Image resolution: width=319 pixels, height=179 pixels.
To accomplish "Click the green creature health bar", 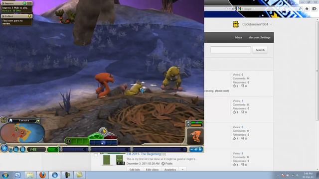I will tap(196, 123).
